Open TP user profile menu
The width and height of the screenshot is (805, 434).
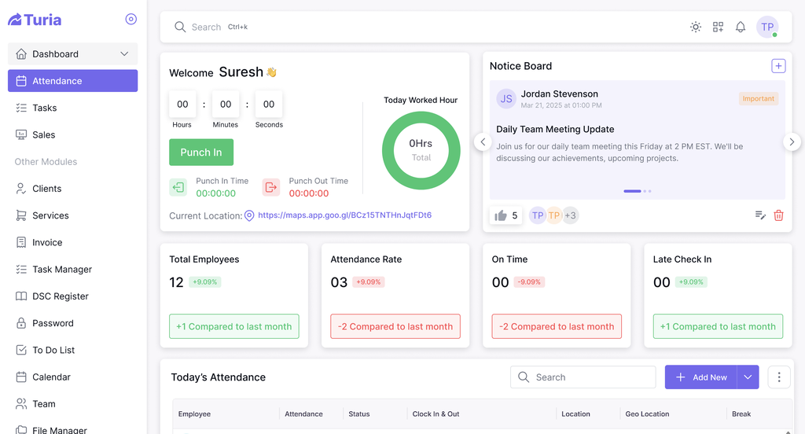(x=767, y=27)
